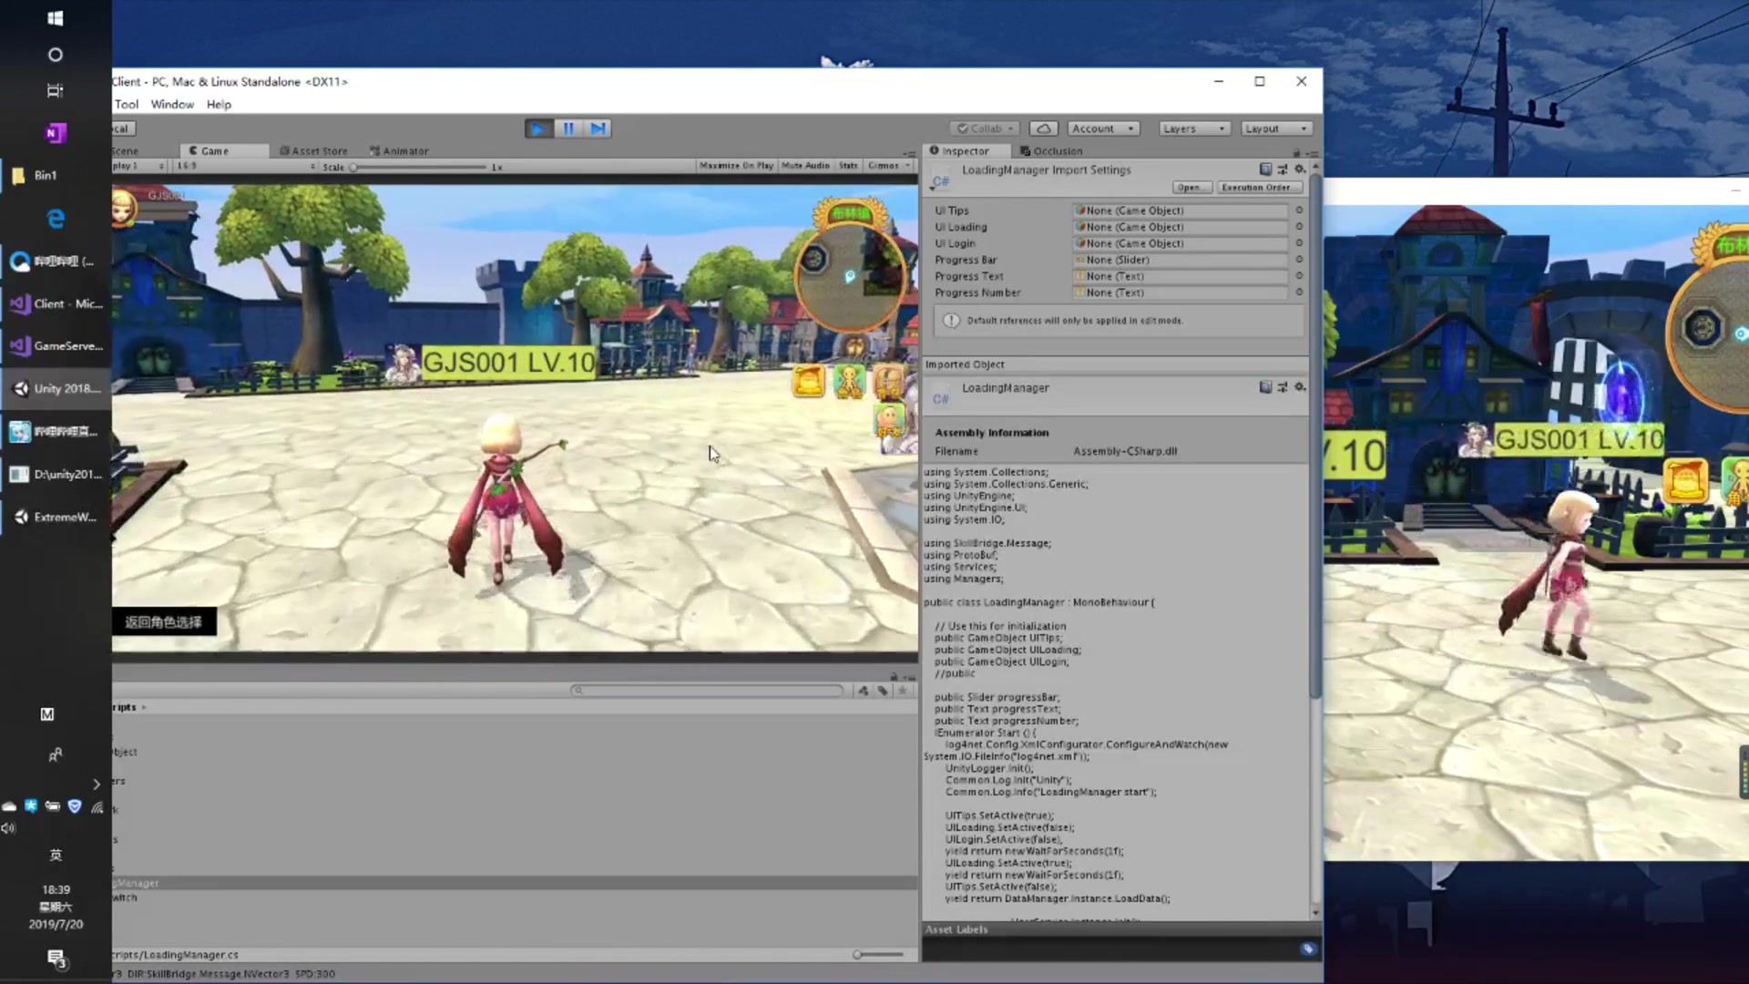Enable Mute Audio in the Game view

[x=805, y=165]
